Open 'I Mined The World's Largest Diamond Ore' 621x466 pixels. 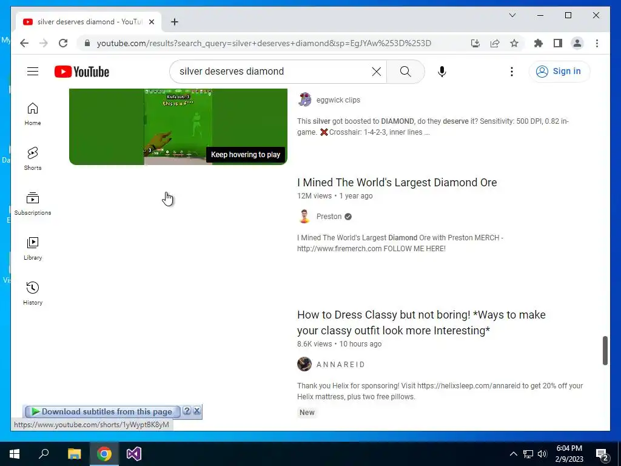[397, 182]
